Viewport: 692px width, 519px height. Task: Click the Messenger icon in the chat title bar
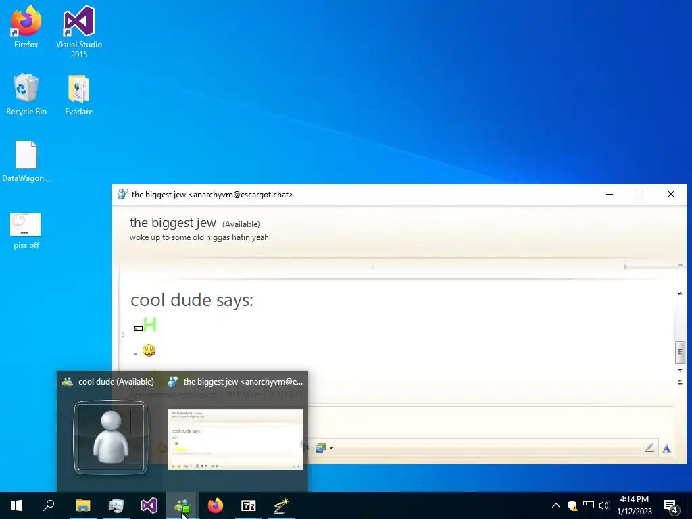point(123,194)
